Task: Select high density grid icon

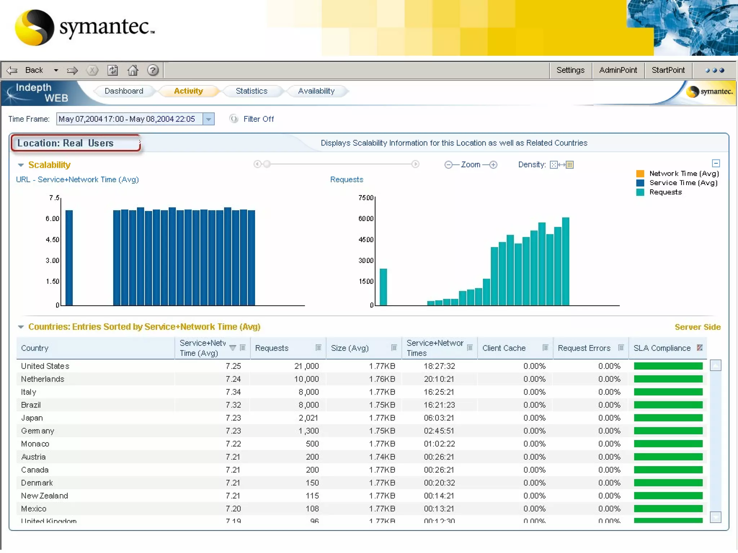Action: coord(570,165)
